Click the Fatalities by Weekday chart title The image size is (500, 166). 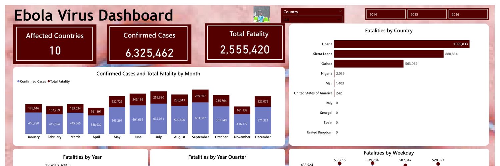tap(389, 153)
